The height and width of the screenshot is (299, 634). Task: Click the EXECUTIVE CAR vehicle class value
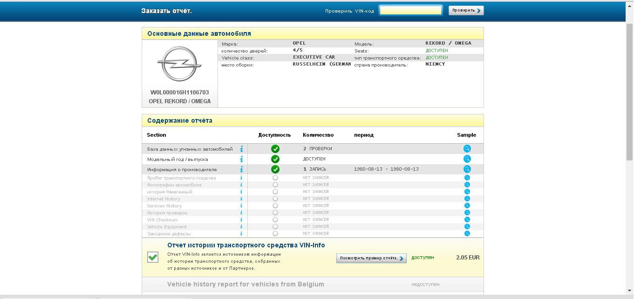pos(314,57)
